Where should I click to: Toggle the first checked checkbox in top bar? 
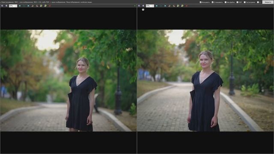[x=200, y=2]
